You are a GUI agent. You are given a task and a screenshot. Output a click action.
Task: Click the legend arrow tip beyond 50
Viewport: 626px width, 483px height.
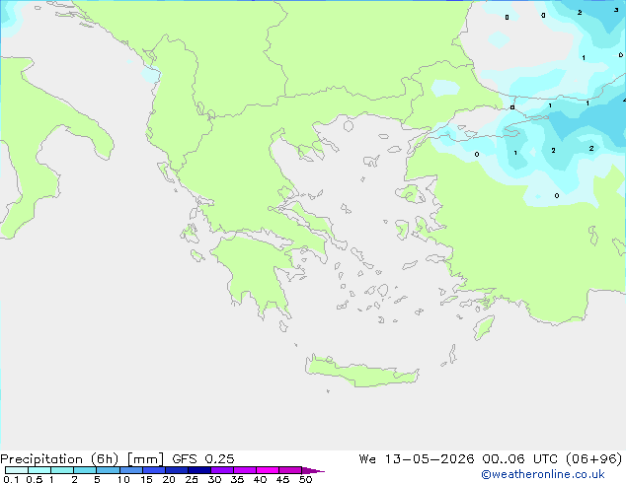click(x=313, y=470)
